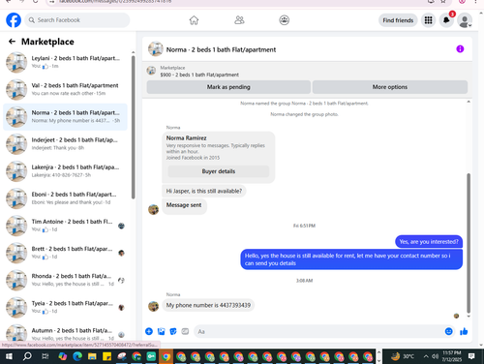Open the notifications bell

(x=446, y=20)
